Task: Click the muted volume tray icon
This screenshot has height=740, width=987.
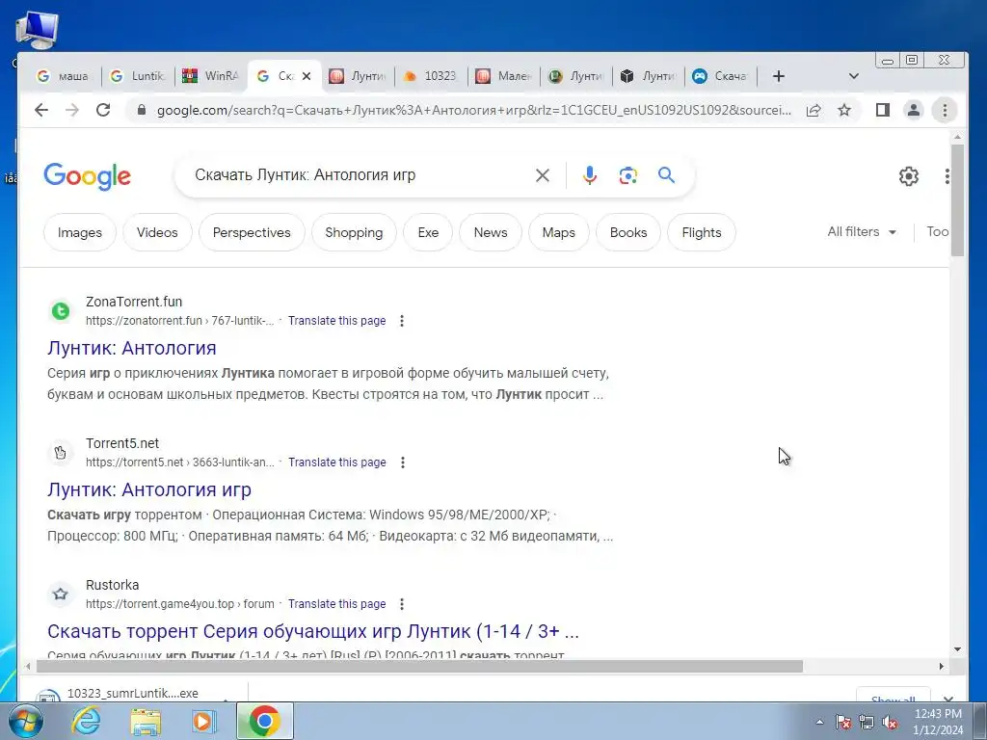Action: pos(890,723)
